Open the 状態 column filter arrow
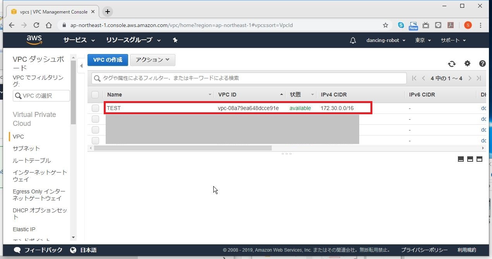 [x=312, y=95]
